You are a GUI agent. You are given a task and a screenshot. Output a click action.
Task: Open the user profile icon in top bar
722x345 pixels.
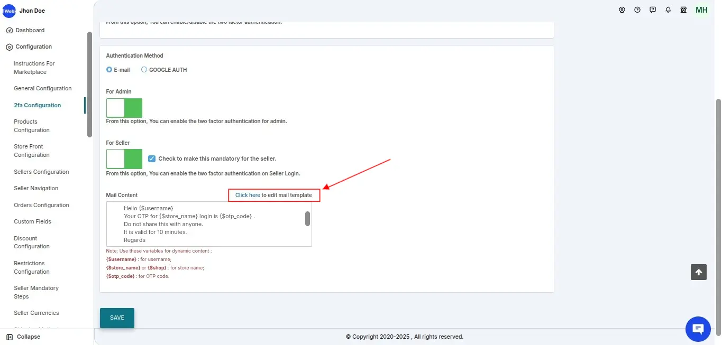click(x=622, y=10)
